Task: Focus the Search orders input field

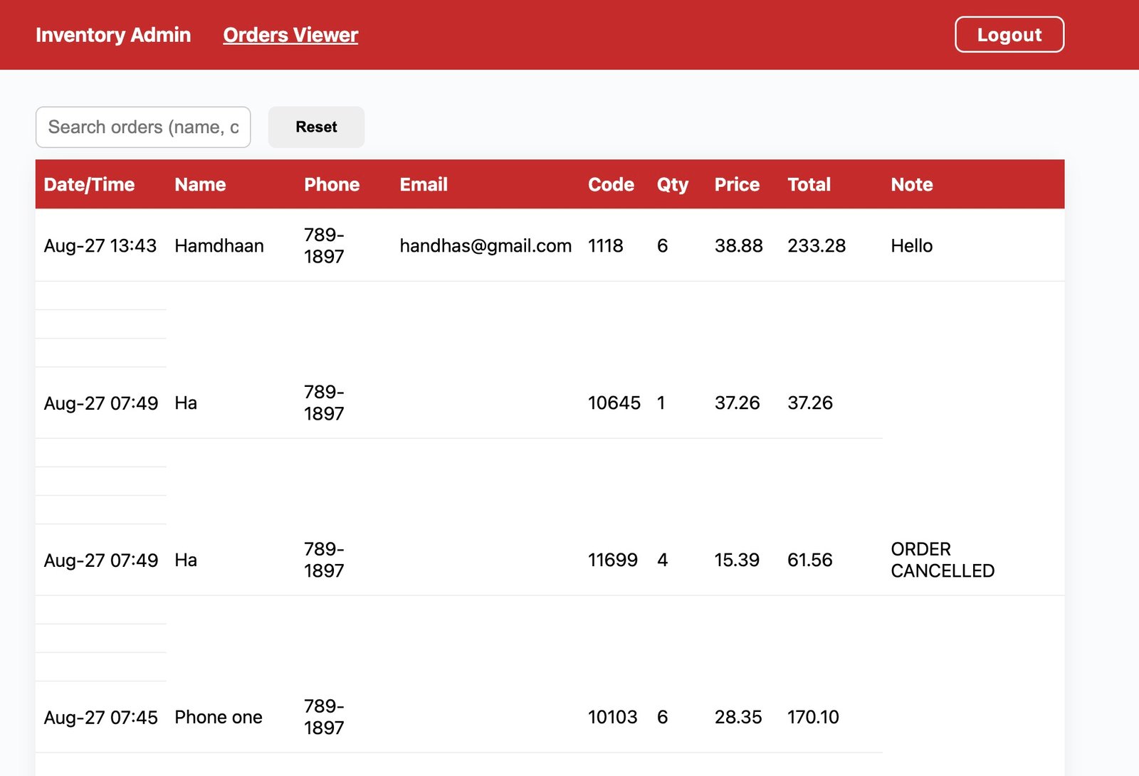Action: (143, 127)
